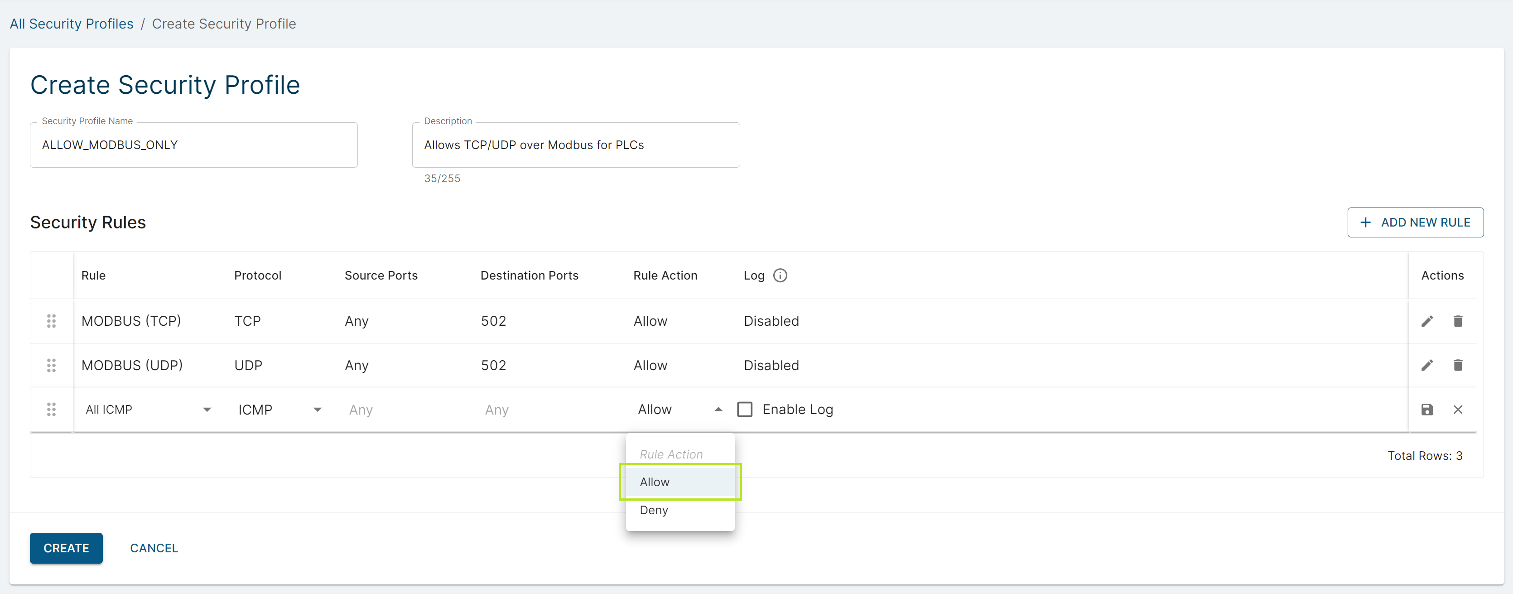The width and height of the screenshot is (1513, 594).
Task: Click the Security Profile Name field
Action: pyautogui.click(x=193, y=145)
